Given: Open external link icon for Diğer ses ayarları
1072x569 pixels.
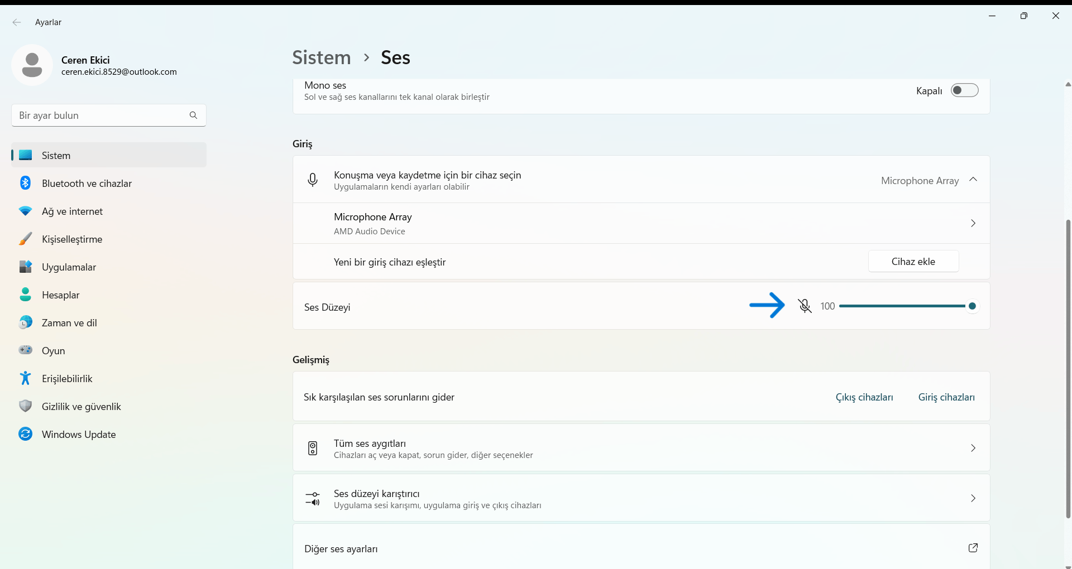Looking at the screenshot, I should click(973, 548).
